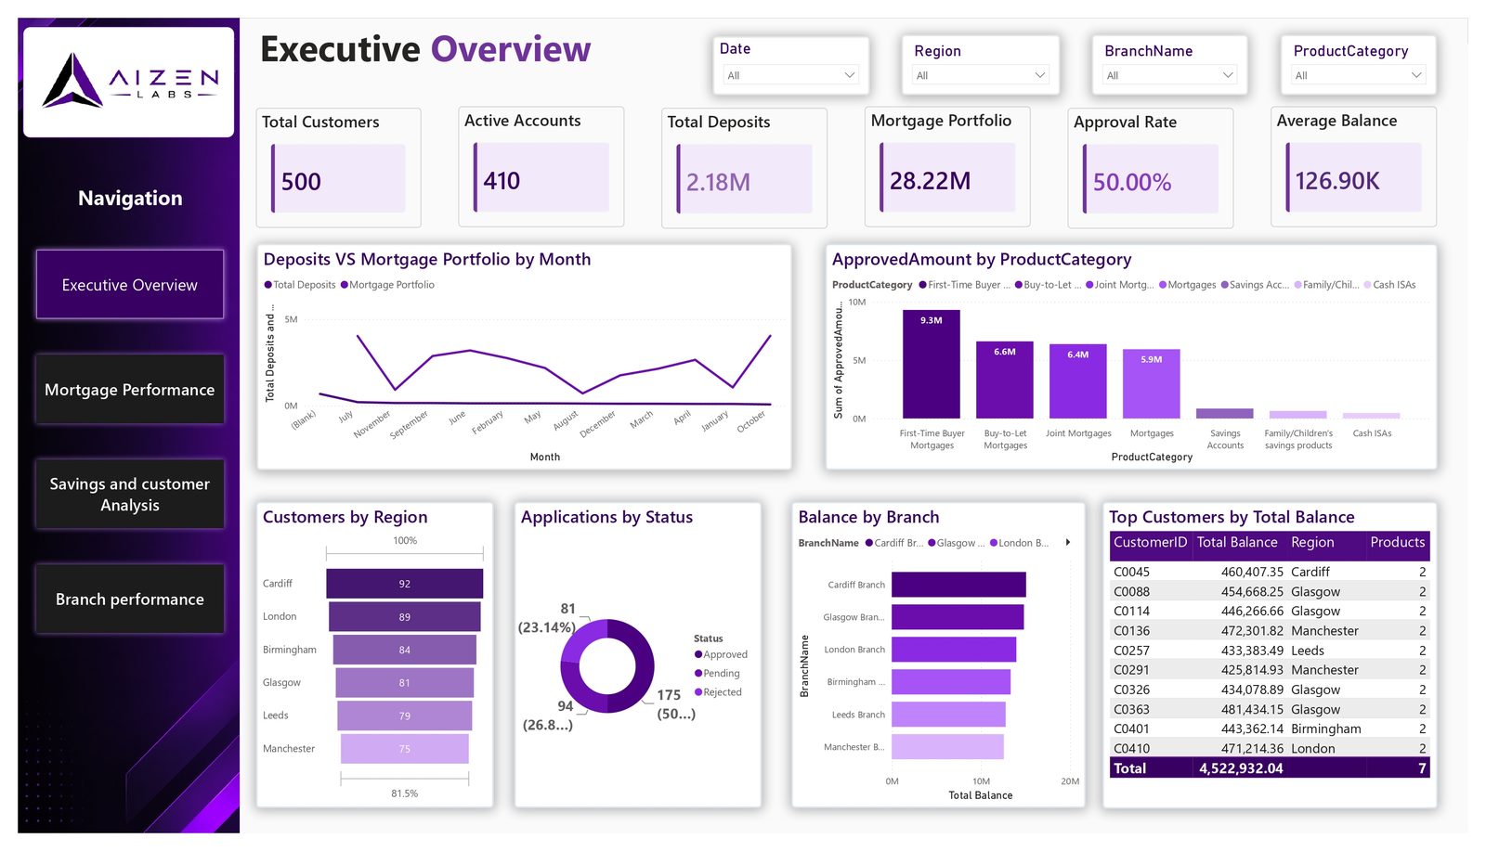
Task: Click the Mortgages legend dot in ApprovedAmount chart
Action: [x=1163, y=285]
